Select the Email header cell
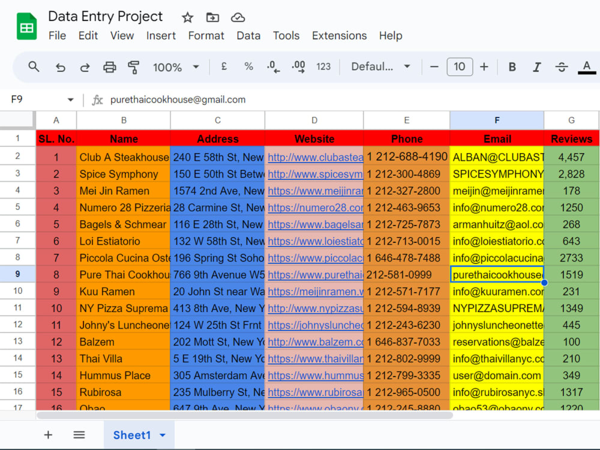600x450 pixels. [497, 139]
